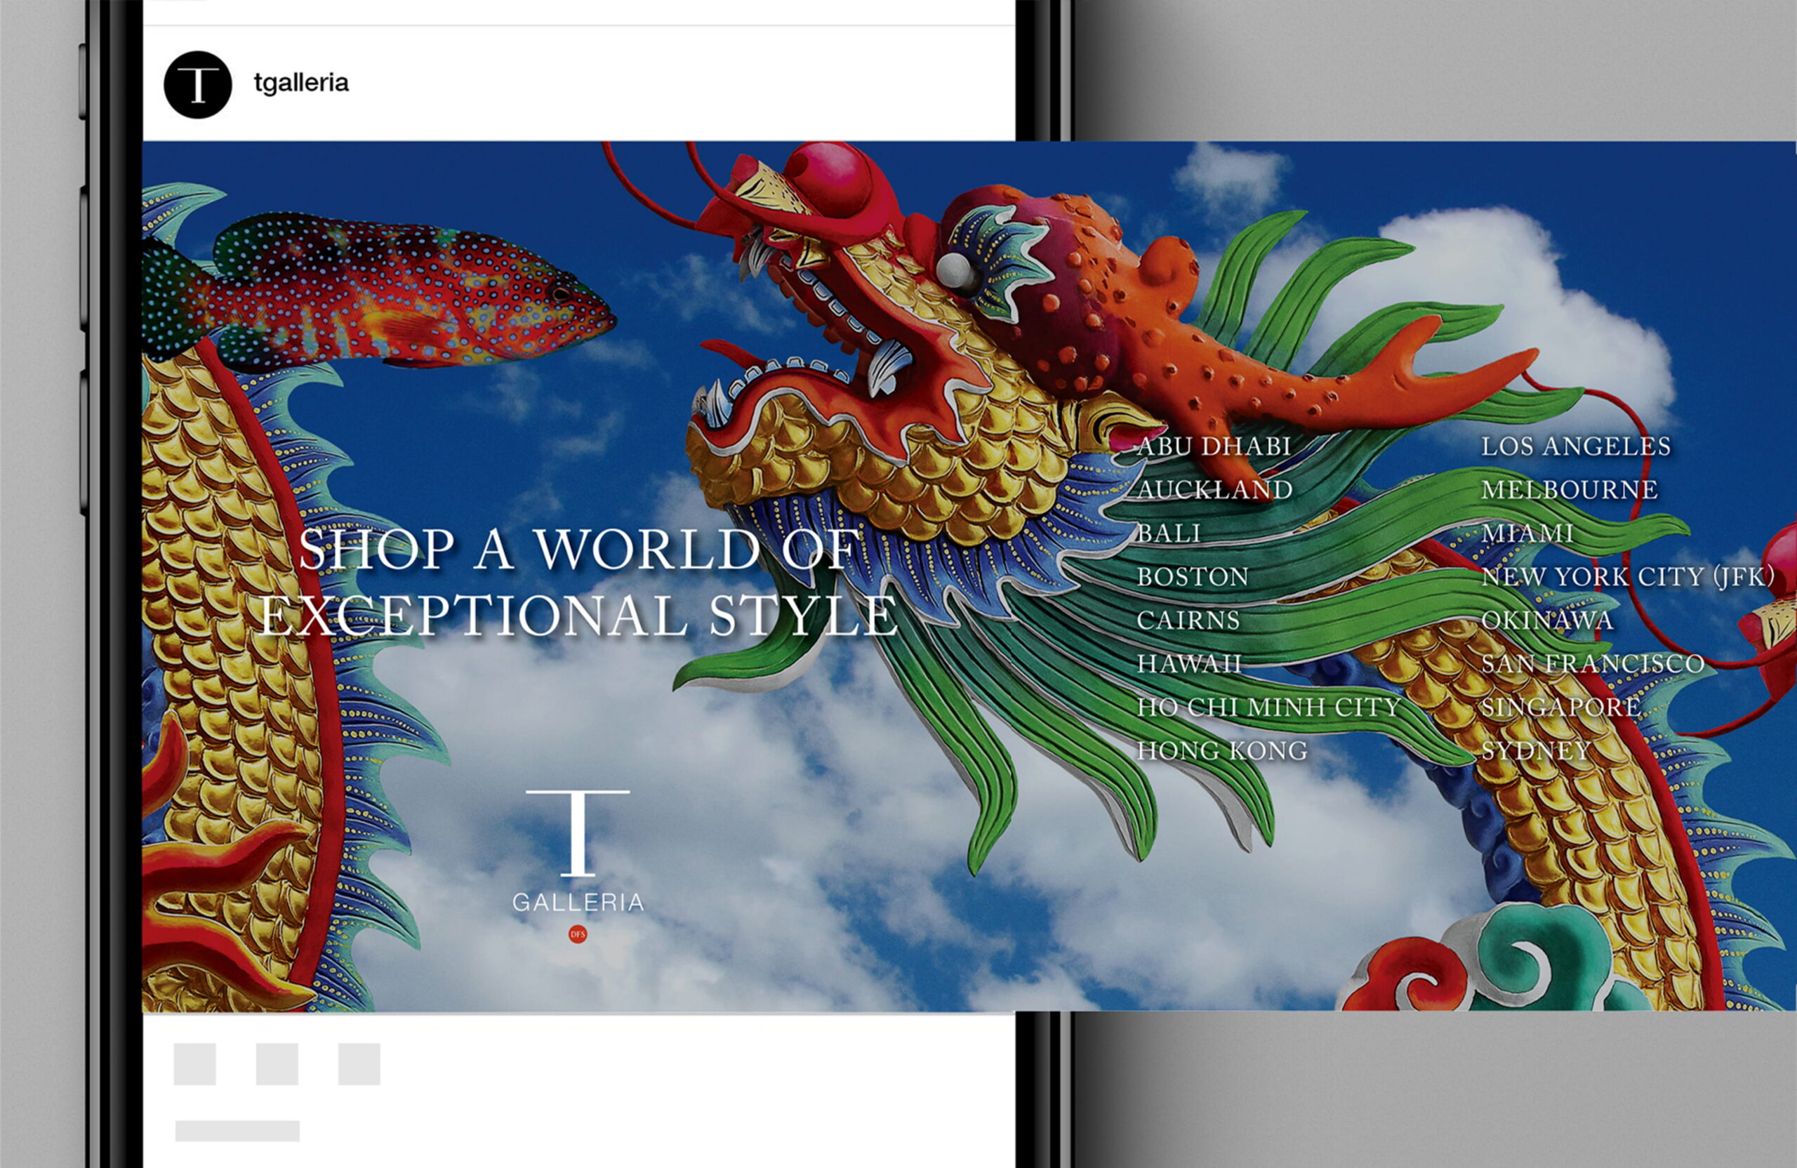Pick HAWAII in the city list
Image resolution: width=1797 pixels, height=1168 pixels.
pyautogui.click(x=1189, y=663)
